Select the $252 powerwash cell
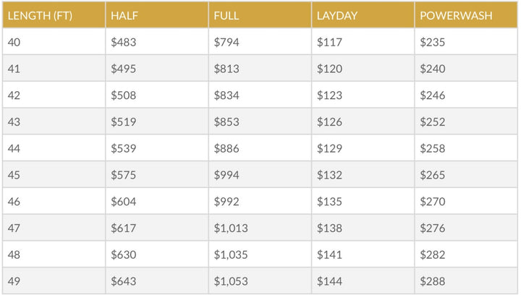Screen dimensions: 521x300 433,122
